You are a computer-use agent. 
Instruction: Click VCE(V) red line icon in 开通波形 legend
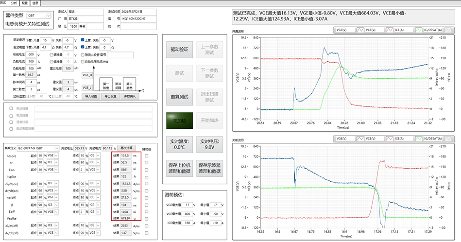coord(389,30)
